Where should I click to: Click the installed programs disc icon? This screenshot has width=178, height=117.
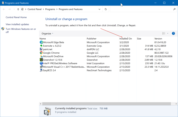click(48, 111)
